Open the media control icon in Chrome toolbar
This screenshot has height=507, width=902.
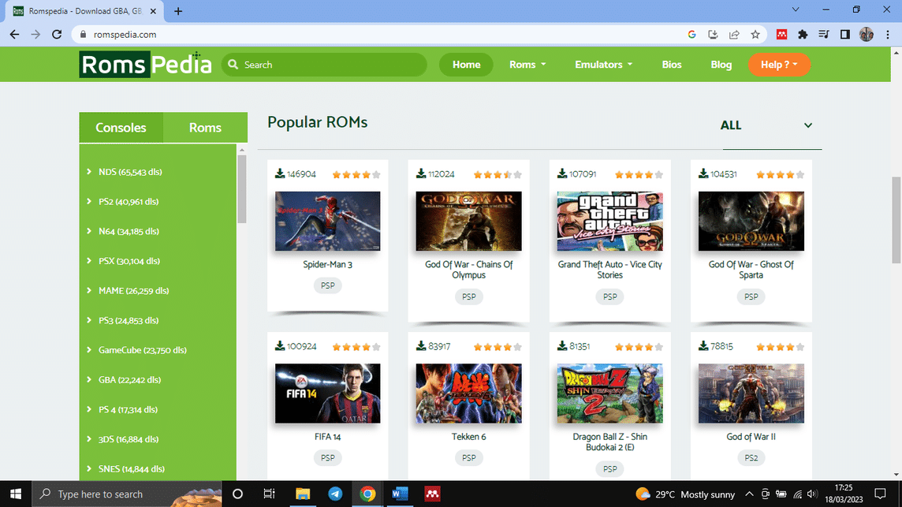(824, 35)
